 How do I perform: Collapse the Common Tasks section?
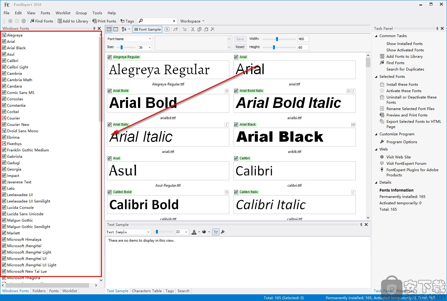click(376, 36)
